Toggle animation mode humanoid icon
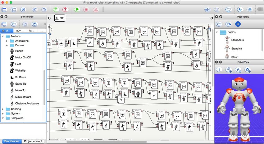The width and height of the screenshot is (264, 144). click(x=217, y=10)
